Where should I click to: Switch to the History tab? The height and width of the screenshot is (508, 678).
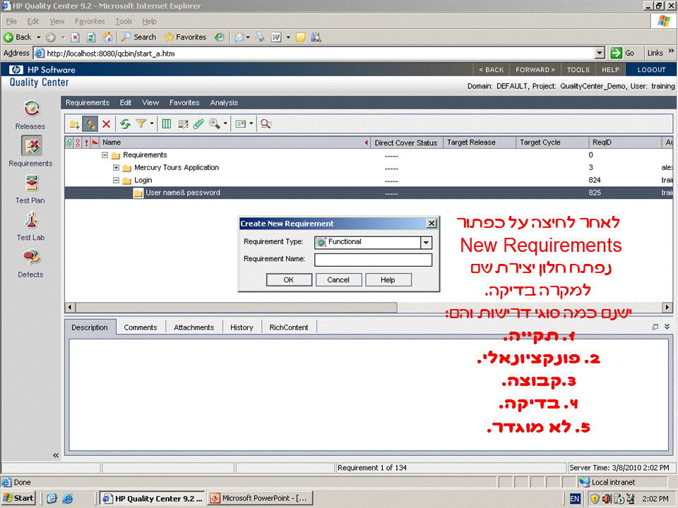242,327
